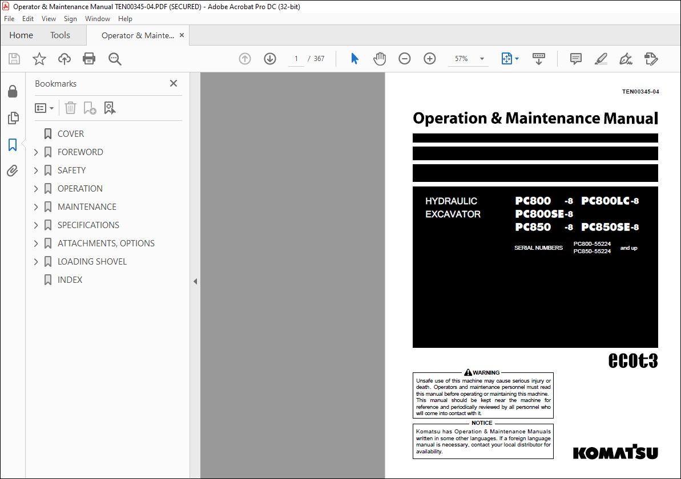Go to previous page arrow icon
Screen dimensions: 681x479
coord(245,59)
